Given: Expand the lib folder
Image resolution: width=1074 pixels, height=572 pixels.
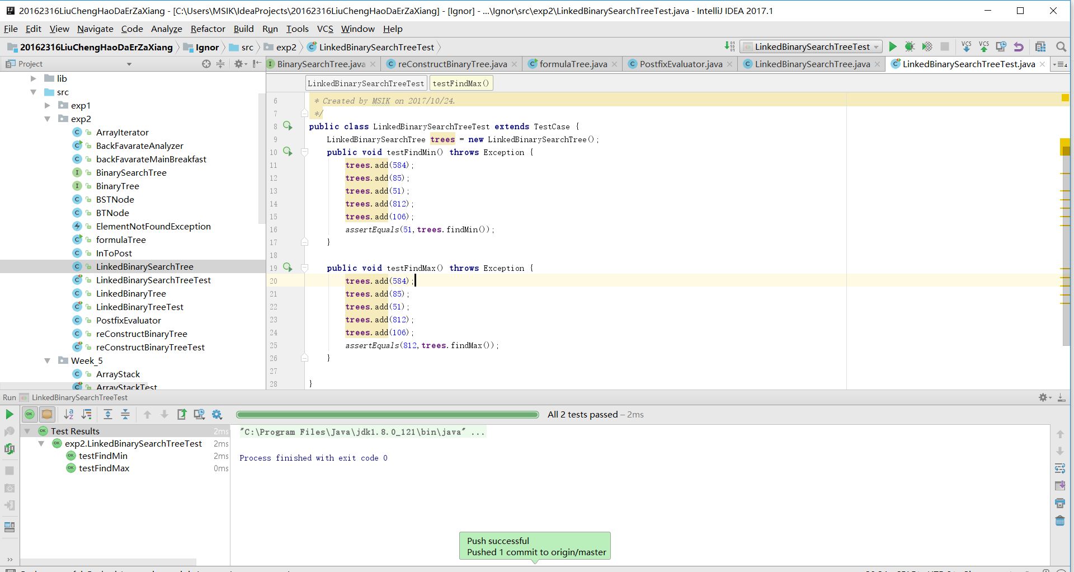Looking at the screenshot, I should 34,78.
